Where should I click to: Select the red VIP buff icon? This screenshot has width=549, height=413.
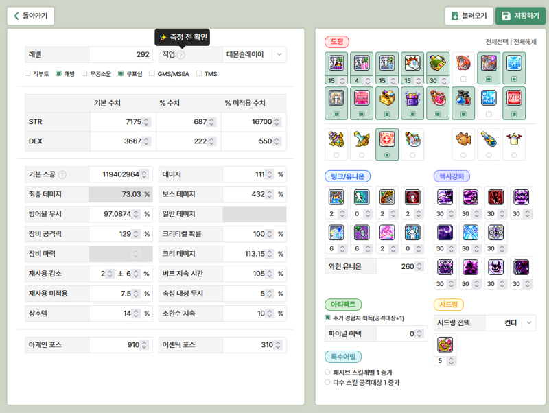click(513, 98)
